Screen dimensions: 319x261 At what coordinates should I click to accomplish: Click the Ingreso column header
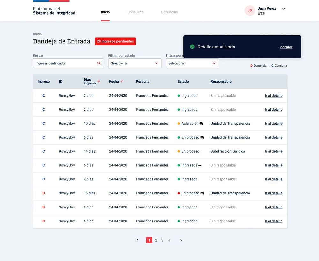click(44, 81)
